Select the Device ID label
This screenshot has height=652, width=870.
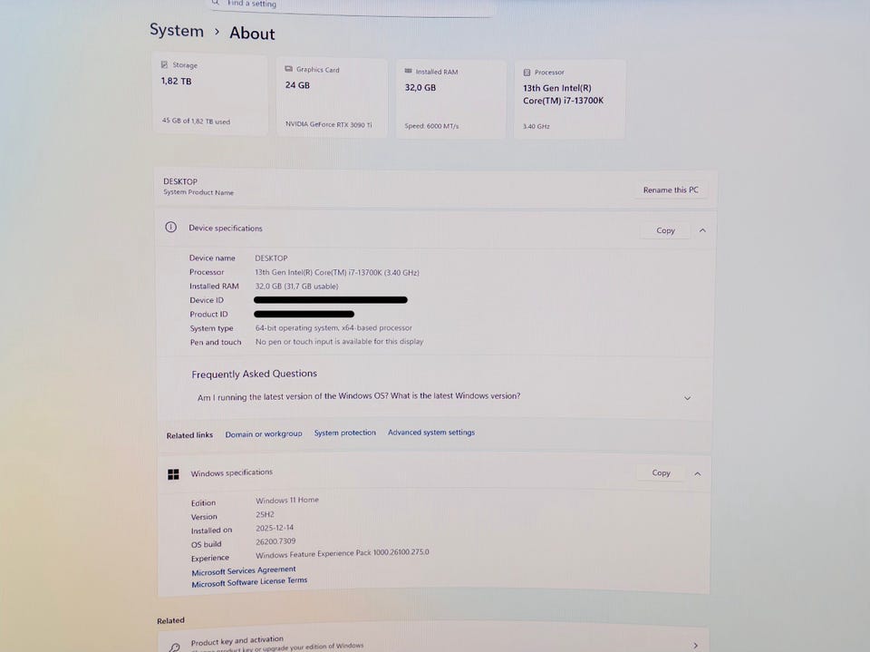coord(207,300)
